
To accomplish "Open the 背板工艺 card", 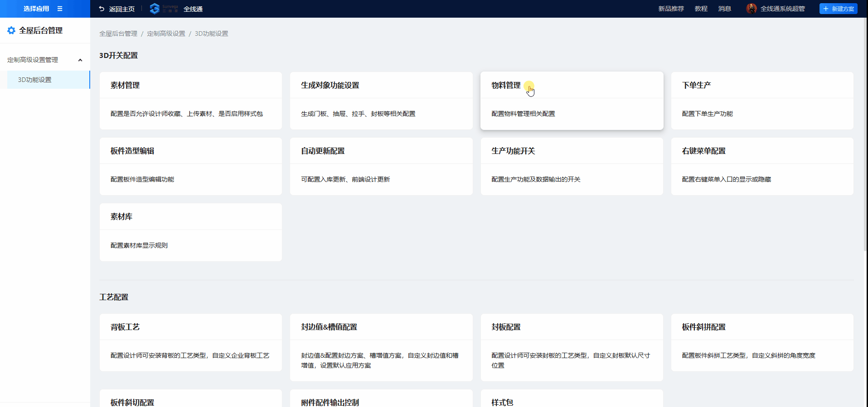I will point(191,342).
